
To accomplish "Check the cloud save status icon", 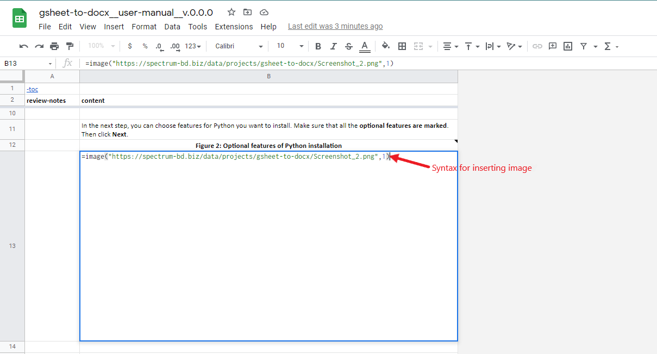I will pos(264,13).
